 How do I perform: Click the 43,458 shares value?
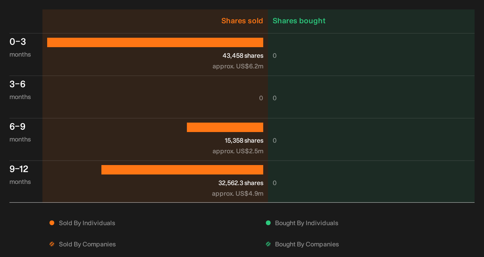tap(243, 56)
